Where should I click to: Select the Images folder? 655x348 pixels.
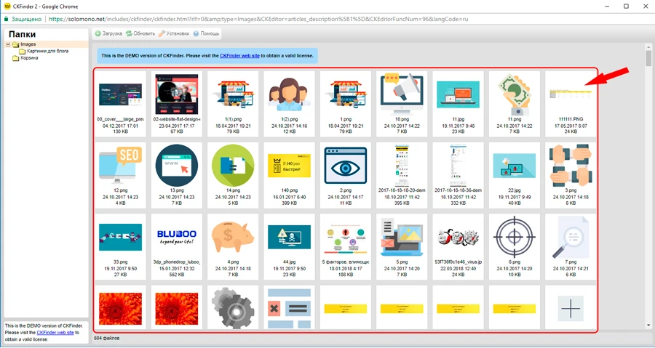(x=28, y=44)
